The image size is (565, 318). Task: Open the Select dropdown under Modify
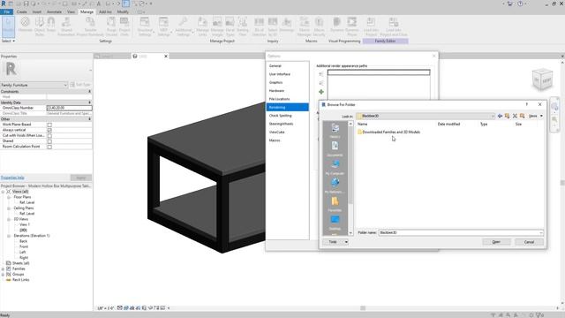click(8, 42)
